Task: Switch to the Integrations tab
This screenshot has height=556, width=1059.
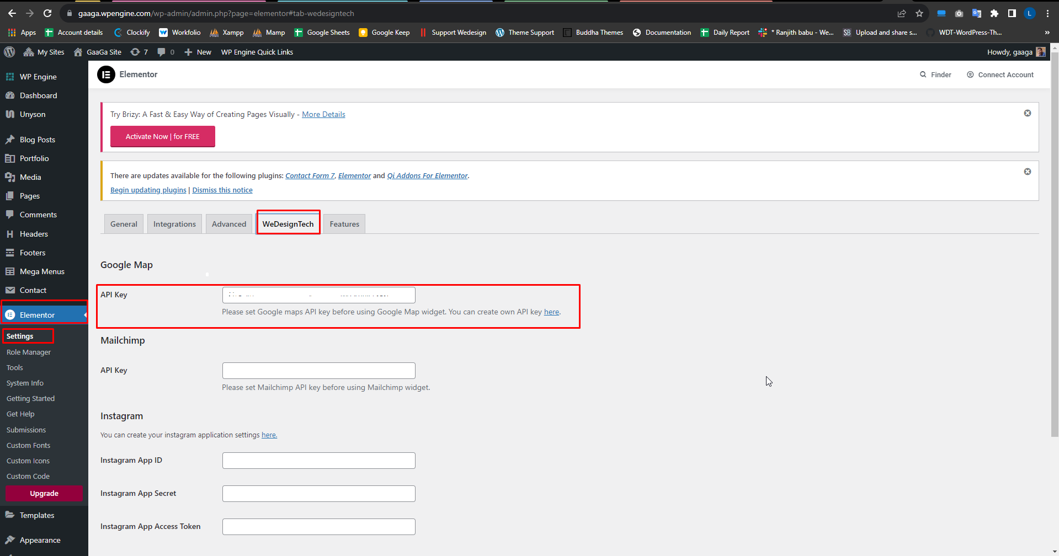Action: 174,224
